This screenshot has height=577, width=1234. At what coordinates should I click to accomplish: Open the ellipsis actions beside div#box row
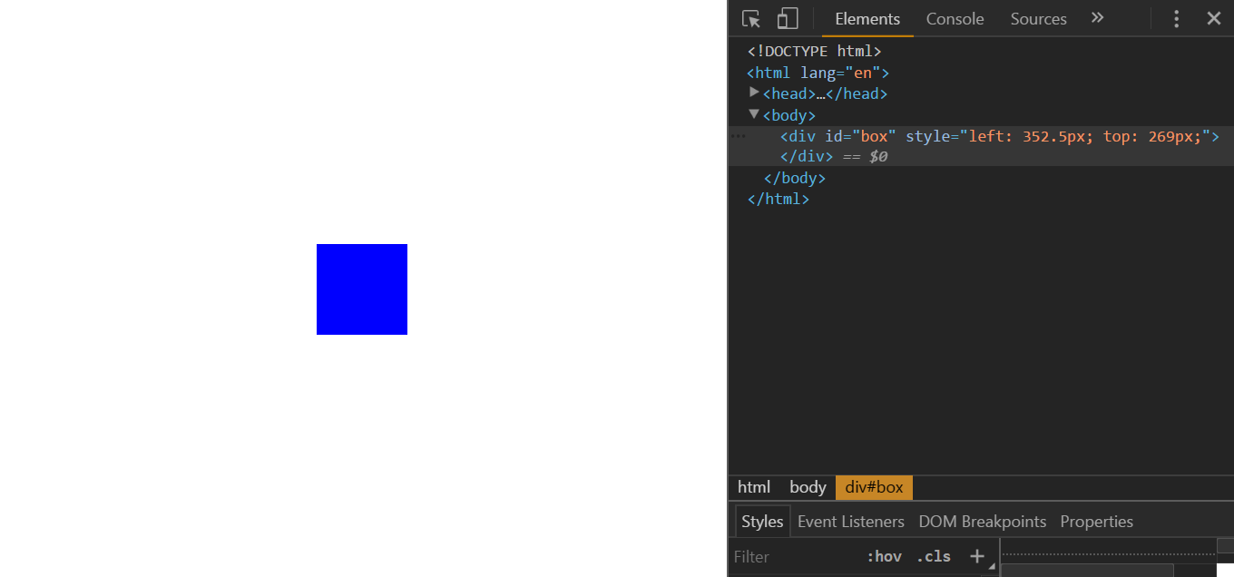click(x=738, y=136)
